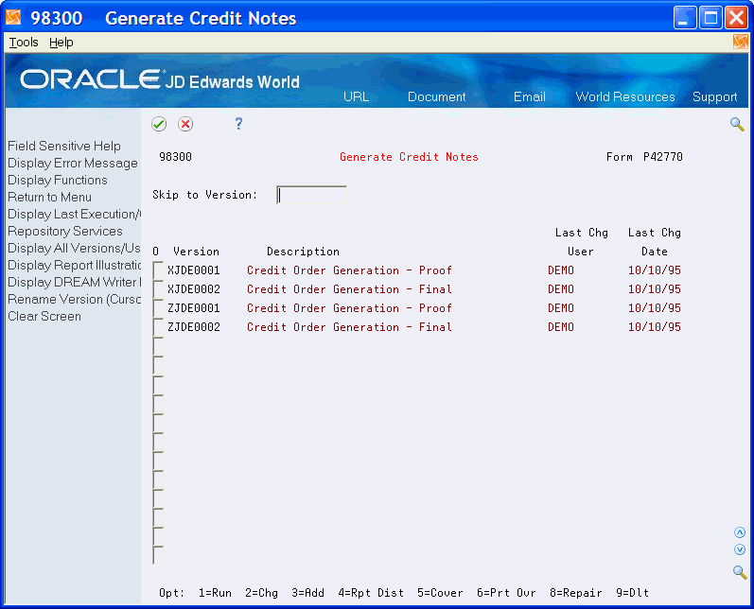Click the XJDE0001 Proof description text
Viewport: 754px width, 609px height.
pyautogui.click(x=350, y=270)
